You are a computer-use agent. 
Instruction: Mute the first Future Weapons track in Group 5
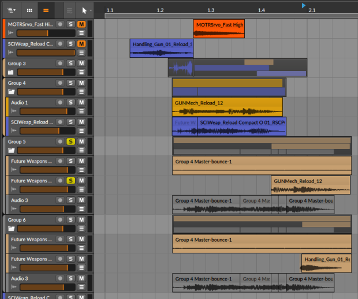coord(81,161)
